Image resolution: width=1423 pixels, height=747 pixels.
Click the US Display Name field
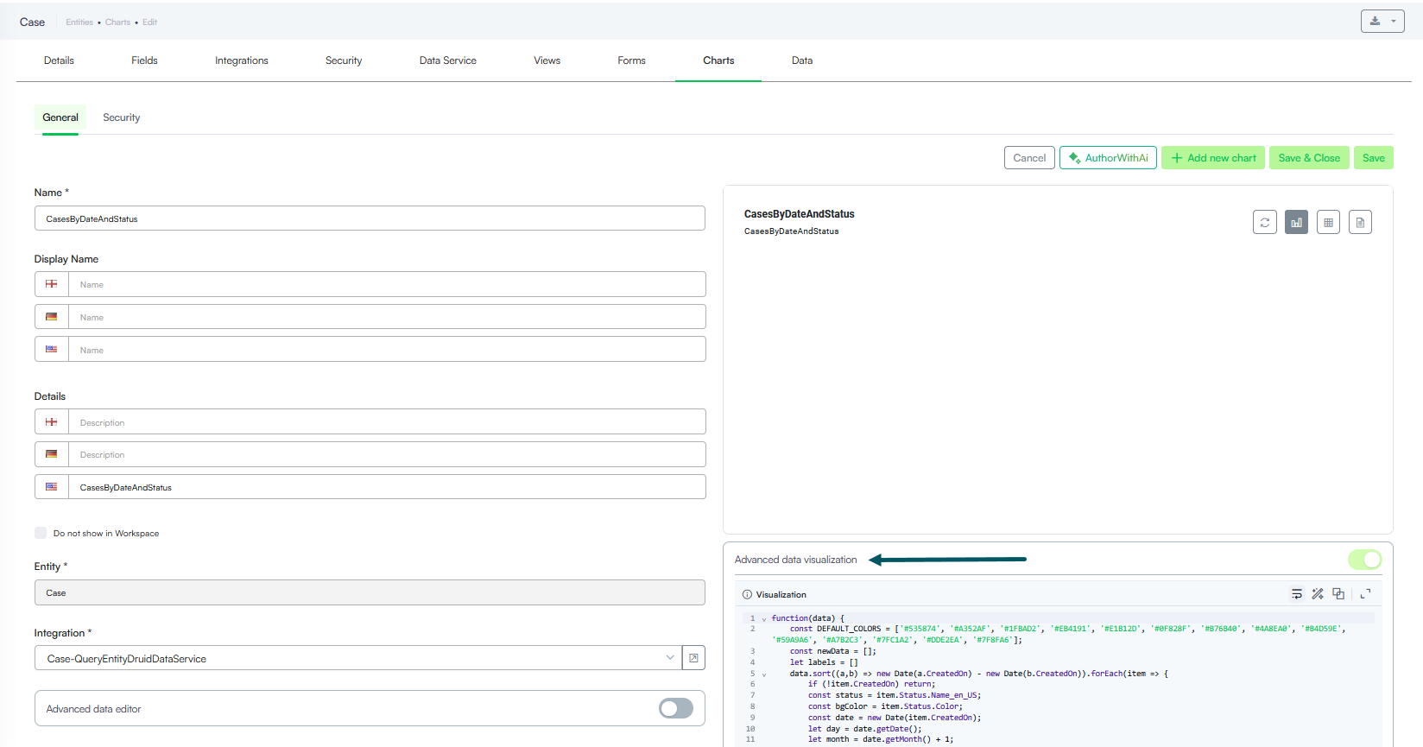pos(387,350)
